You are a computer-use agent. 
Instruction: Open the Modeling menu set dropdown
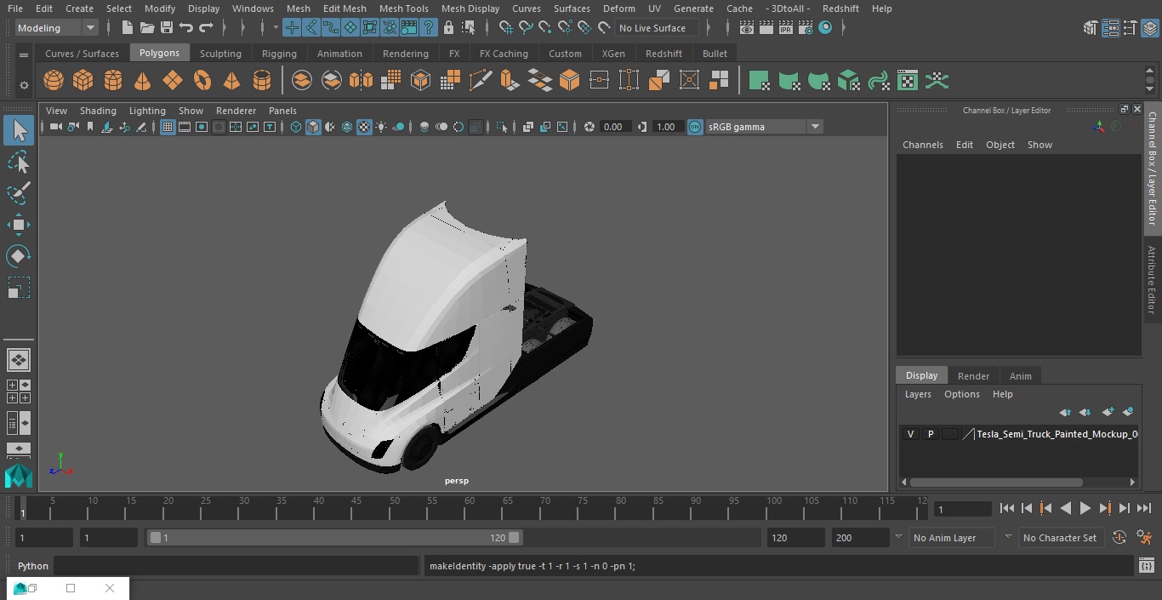(x=57, y=28)
